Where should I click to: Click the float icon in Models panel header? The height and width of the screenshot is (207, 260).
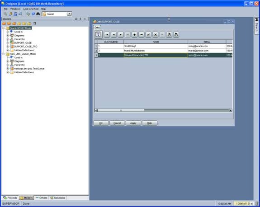click(76, 19)
